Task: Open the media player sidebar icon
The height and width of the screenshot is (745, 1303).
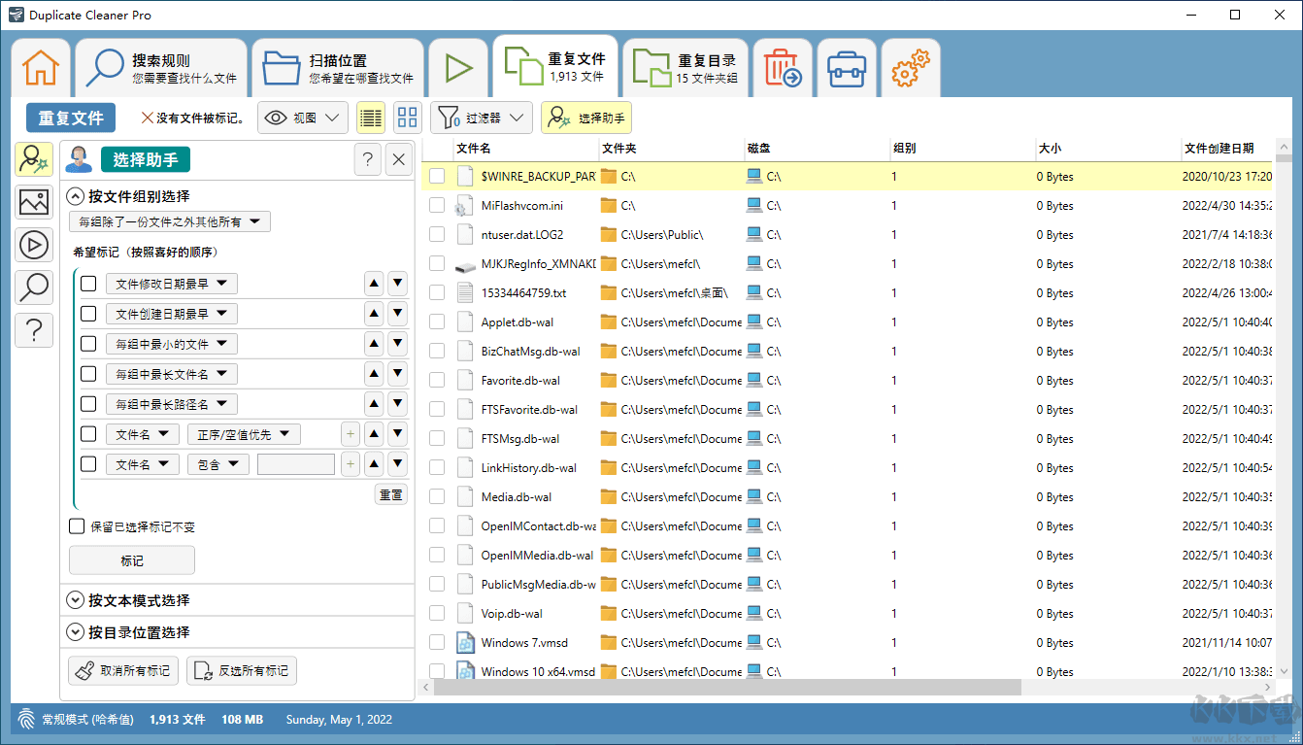Action: [34, 245]
